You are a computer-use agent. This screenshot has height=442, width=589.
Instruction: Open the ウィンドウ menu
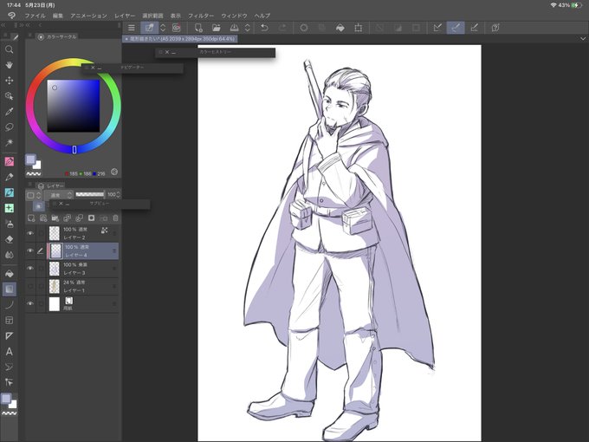pos(234,16)
